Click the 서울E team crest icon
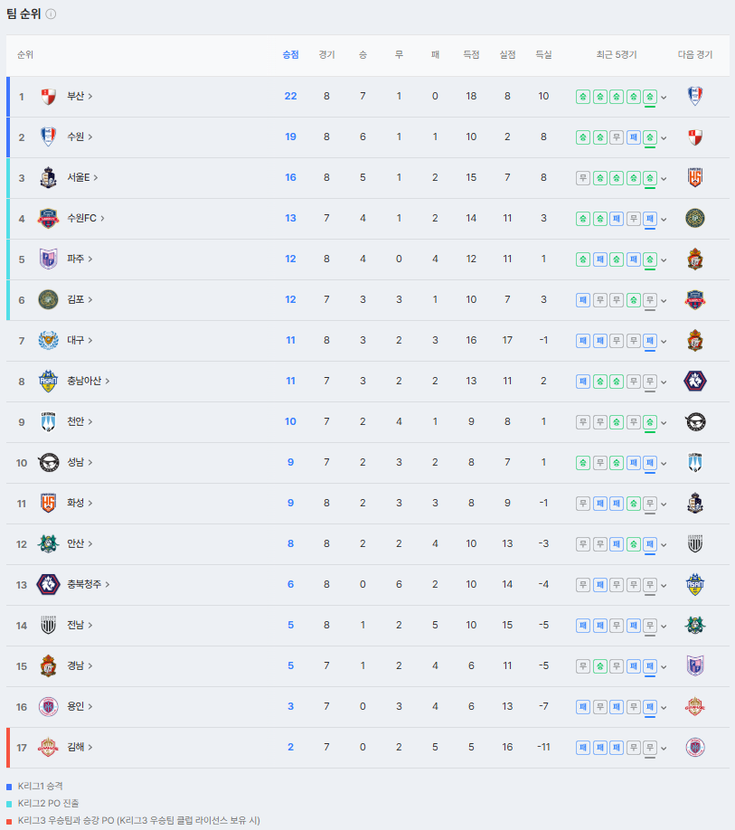Screen dimensions: 735x830 tap(48, 177)
